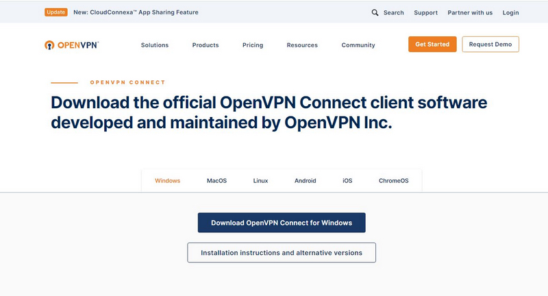Switch to the Linux tab
The height and width of the screenshot is (296, 548).
point(260,181)
